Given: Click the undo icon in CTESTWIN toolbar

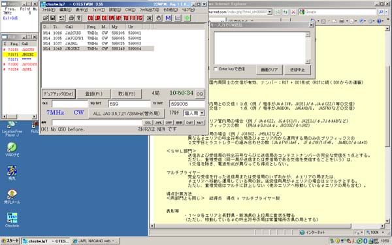Looking at the screenshot, I should [x=62, y=18].
